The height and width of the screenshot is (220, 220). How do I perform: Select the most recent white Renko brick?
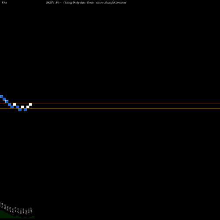click(30, 104)
